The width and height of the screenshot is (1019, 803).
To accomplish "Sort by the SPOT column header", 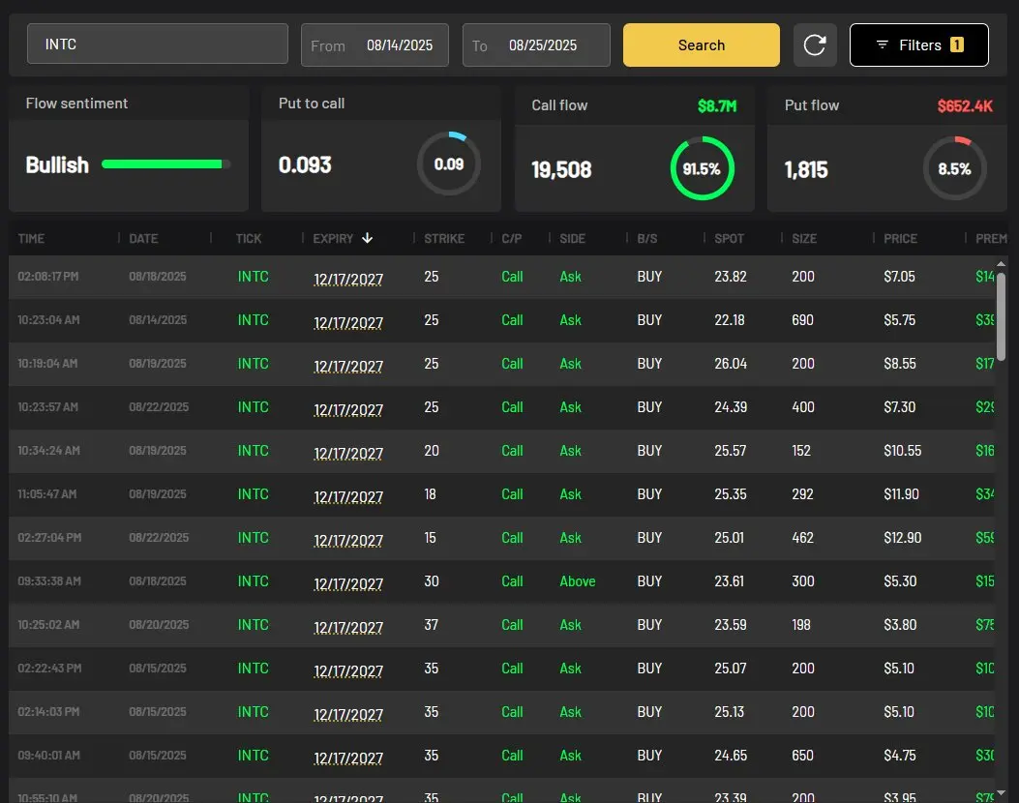I will [x=729, y=238].
